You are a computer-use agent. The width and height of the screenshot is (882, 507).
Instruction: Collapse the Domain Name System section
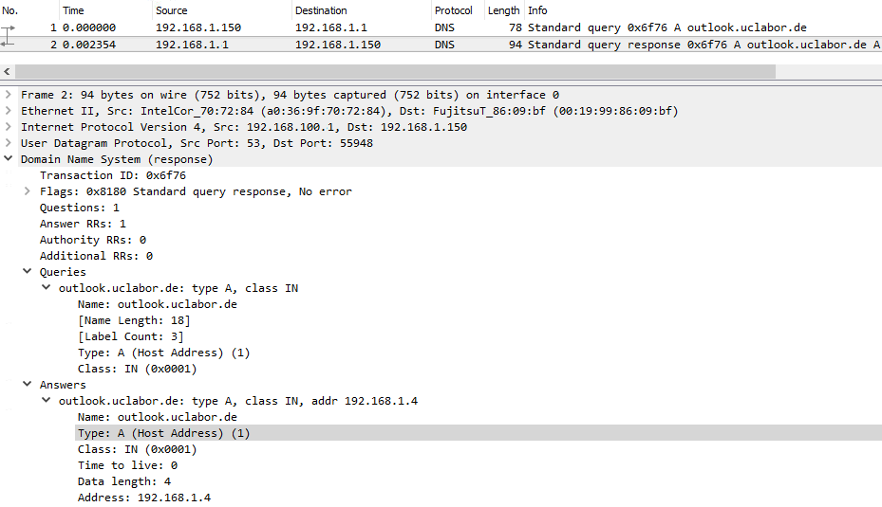click(9, 159)
